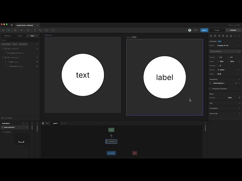242x181 pixels.
Task: Click the Layout selection expand icon
Action: [239, 51]
